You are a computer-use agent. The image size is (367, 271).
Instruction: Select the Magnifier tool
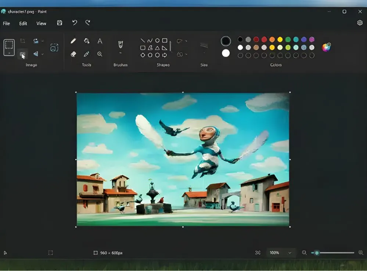point(99,54)
